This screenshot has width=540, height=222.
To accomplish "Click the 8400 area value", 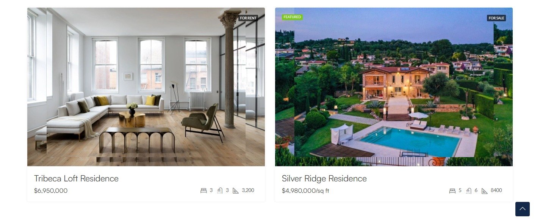I will point(496,190).
